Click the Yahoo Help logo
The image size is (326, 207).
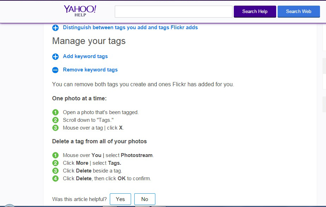[x=80, y=11]
